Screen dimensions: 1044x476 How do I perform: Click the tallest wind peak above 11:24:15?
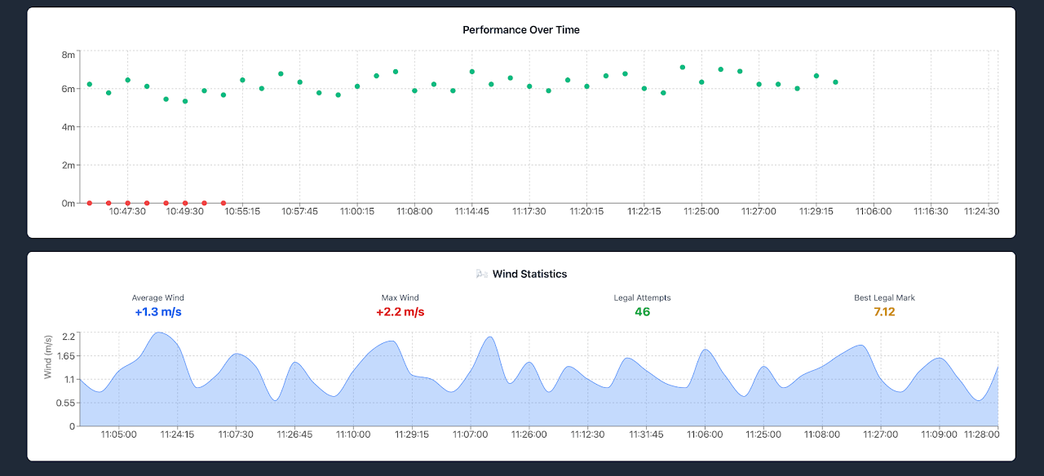click(x=160, y=333)
